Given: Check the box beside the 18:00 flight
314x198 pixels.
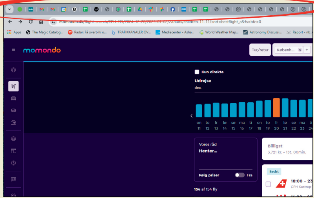Looking at the screenshot, I should coord(268,184).
